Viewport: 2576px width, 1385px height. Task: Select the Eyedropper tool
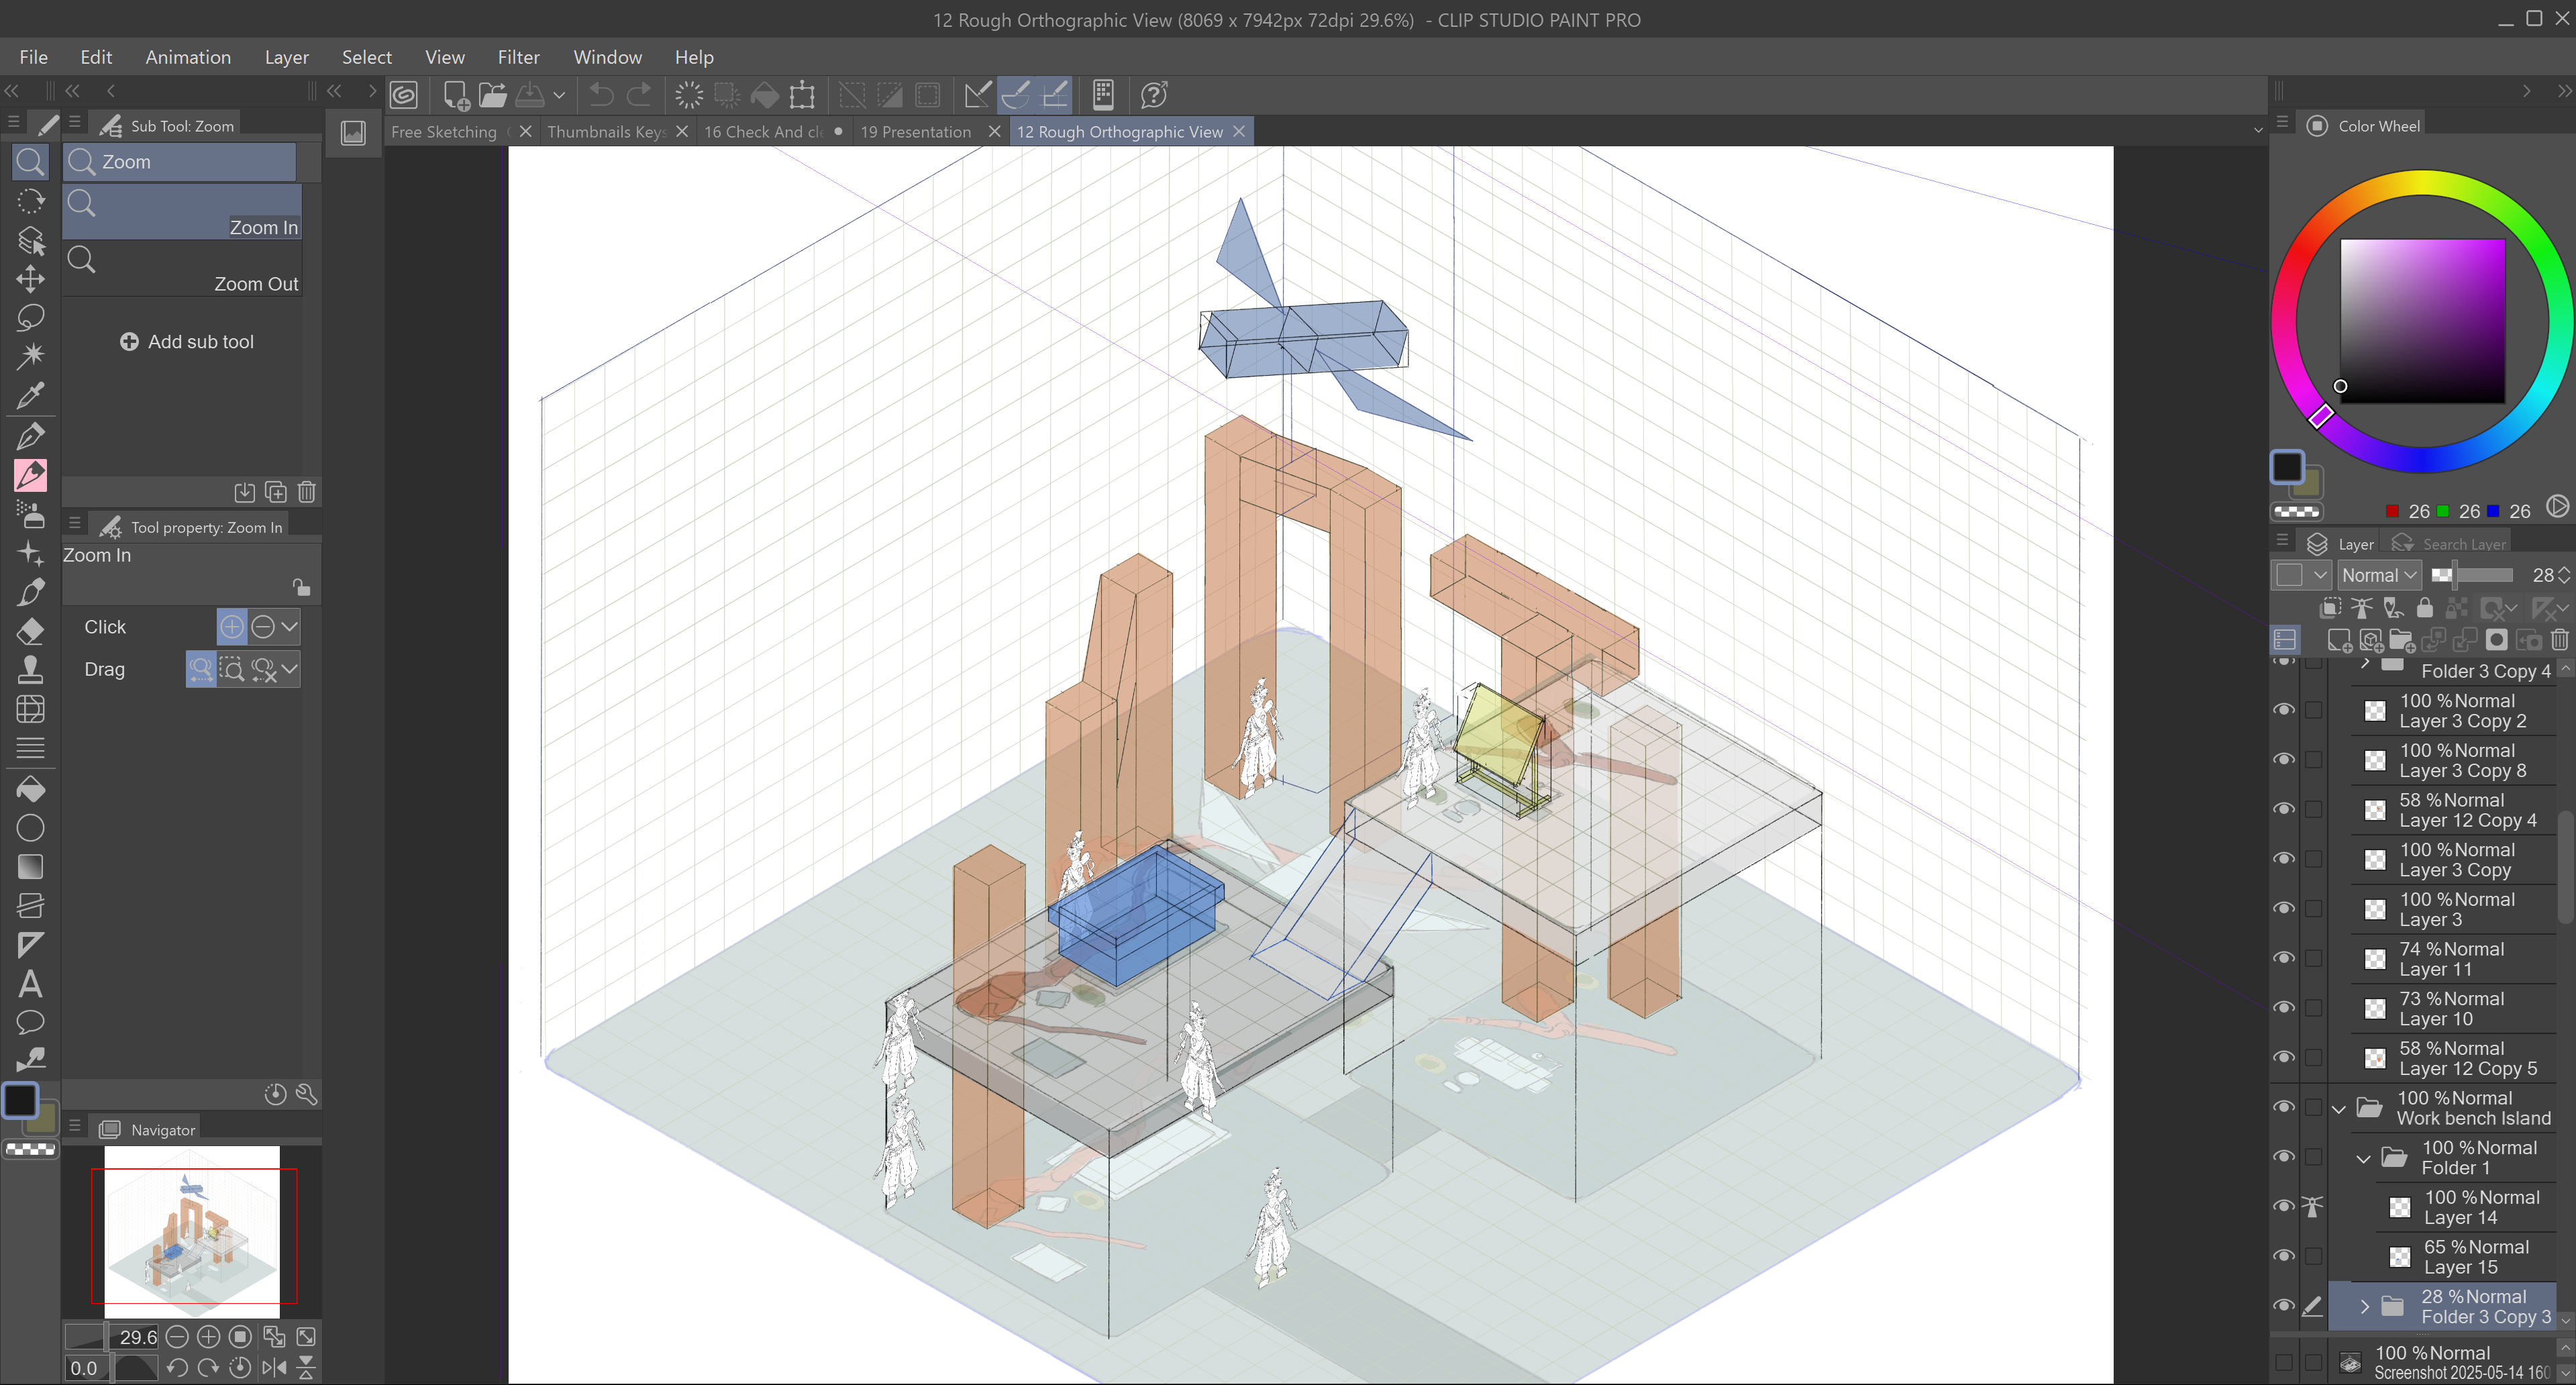coord(30,396)
